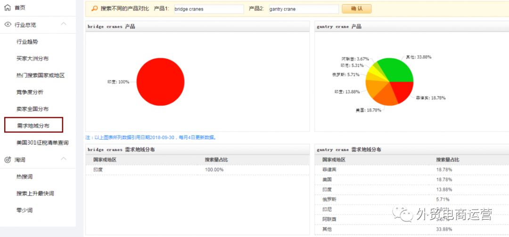Open 零少词 in the sidebar

point(25,210)
